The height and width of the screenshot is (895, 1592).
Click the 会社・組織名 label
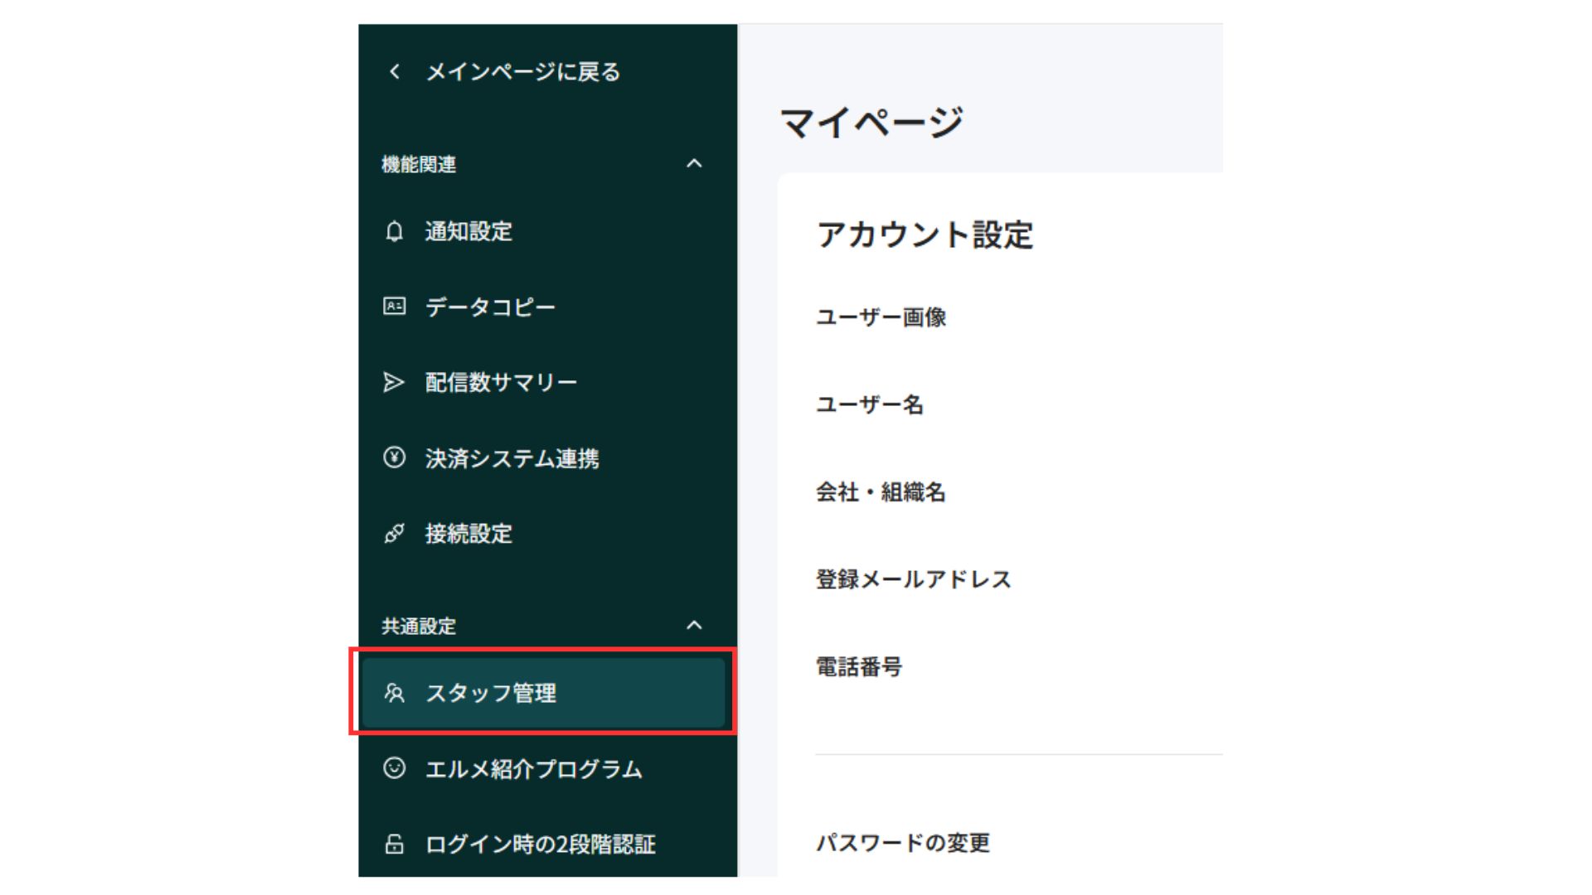coord(881,492)
